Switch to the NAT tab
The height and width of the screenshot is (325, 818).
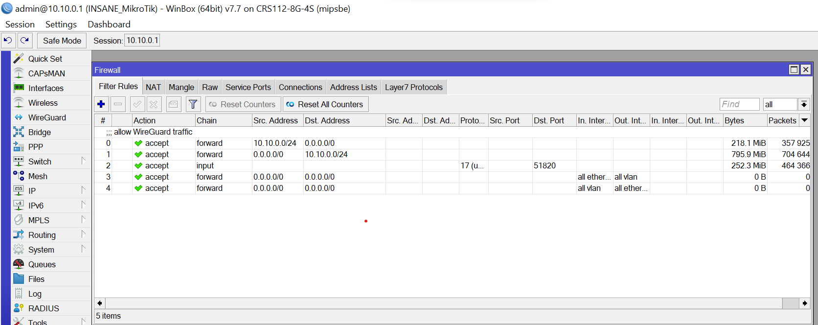click(153, 87)
